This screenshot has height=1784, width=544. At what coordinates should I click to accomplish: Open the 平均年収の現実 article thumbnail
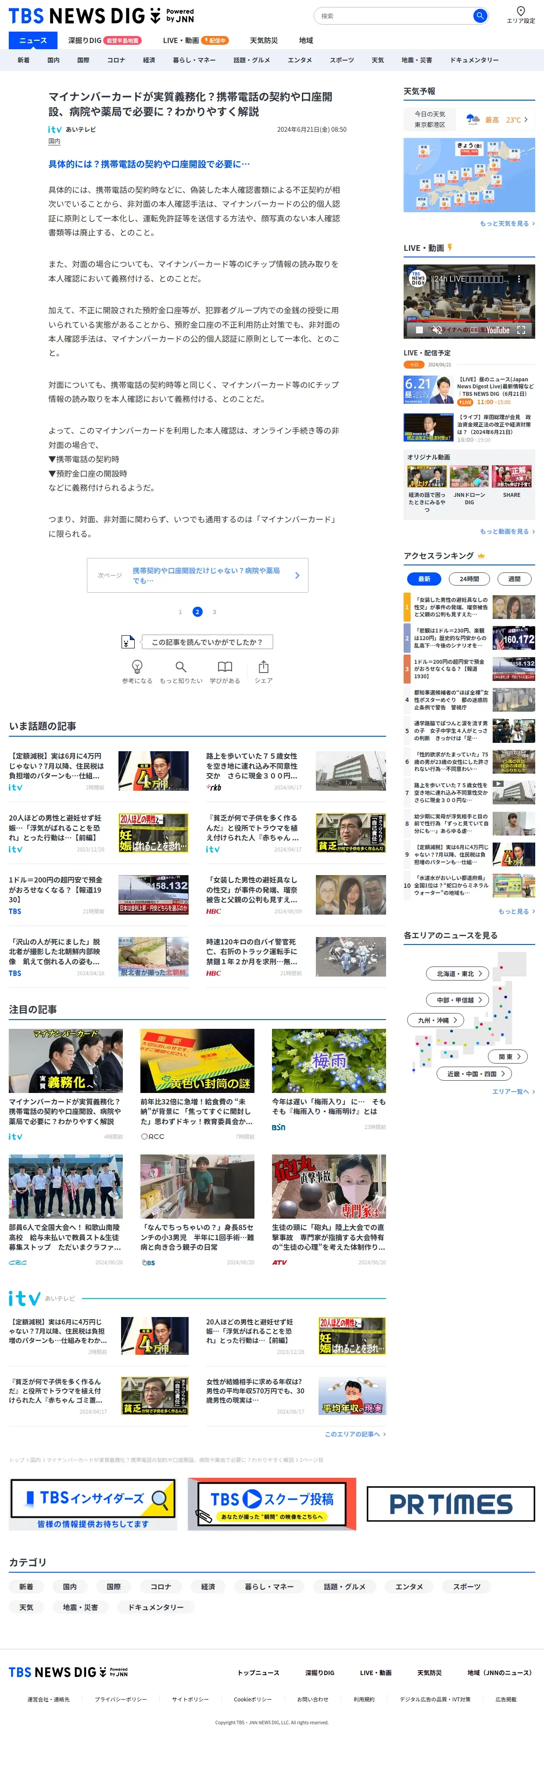coord(352,1395)
